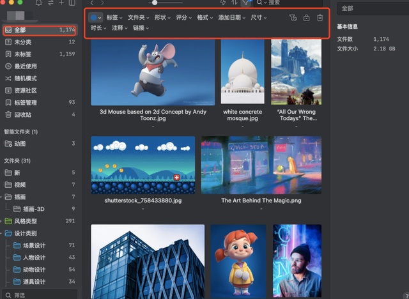Select 未标签 in the sidebar

click(40, 54)
